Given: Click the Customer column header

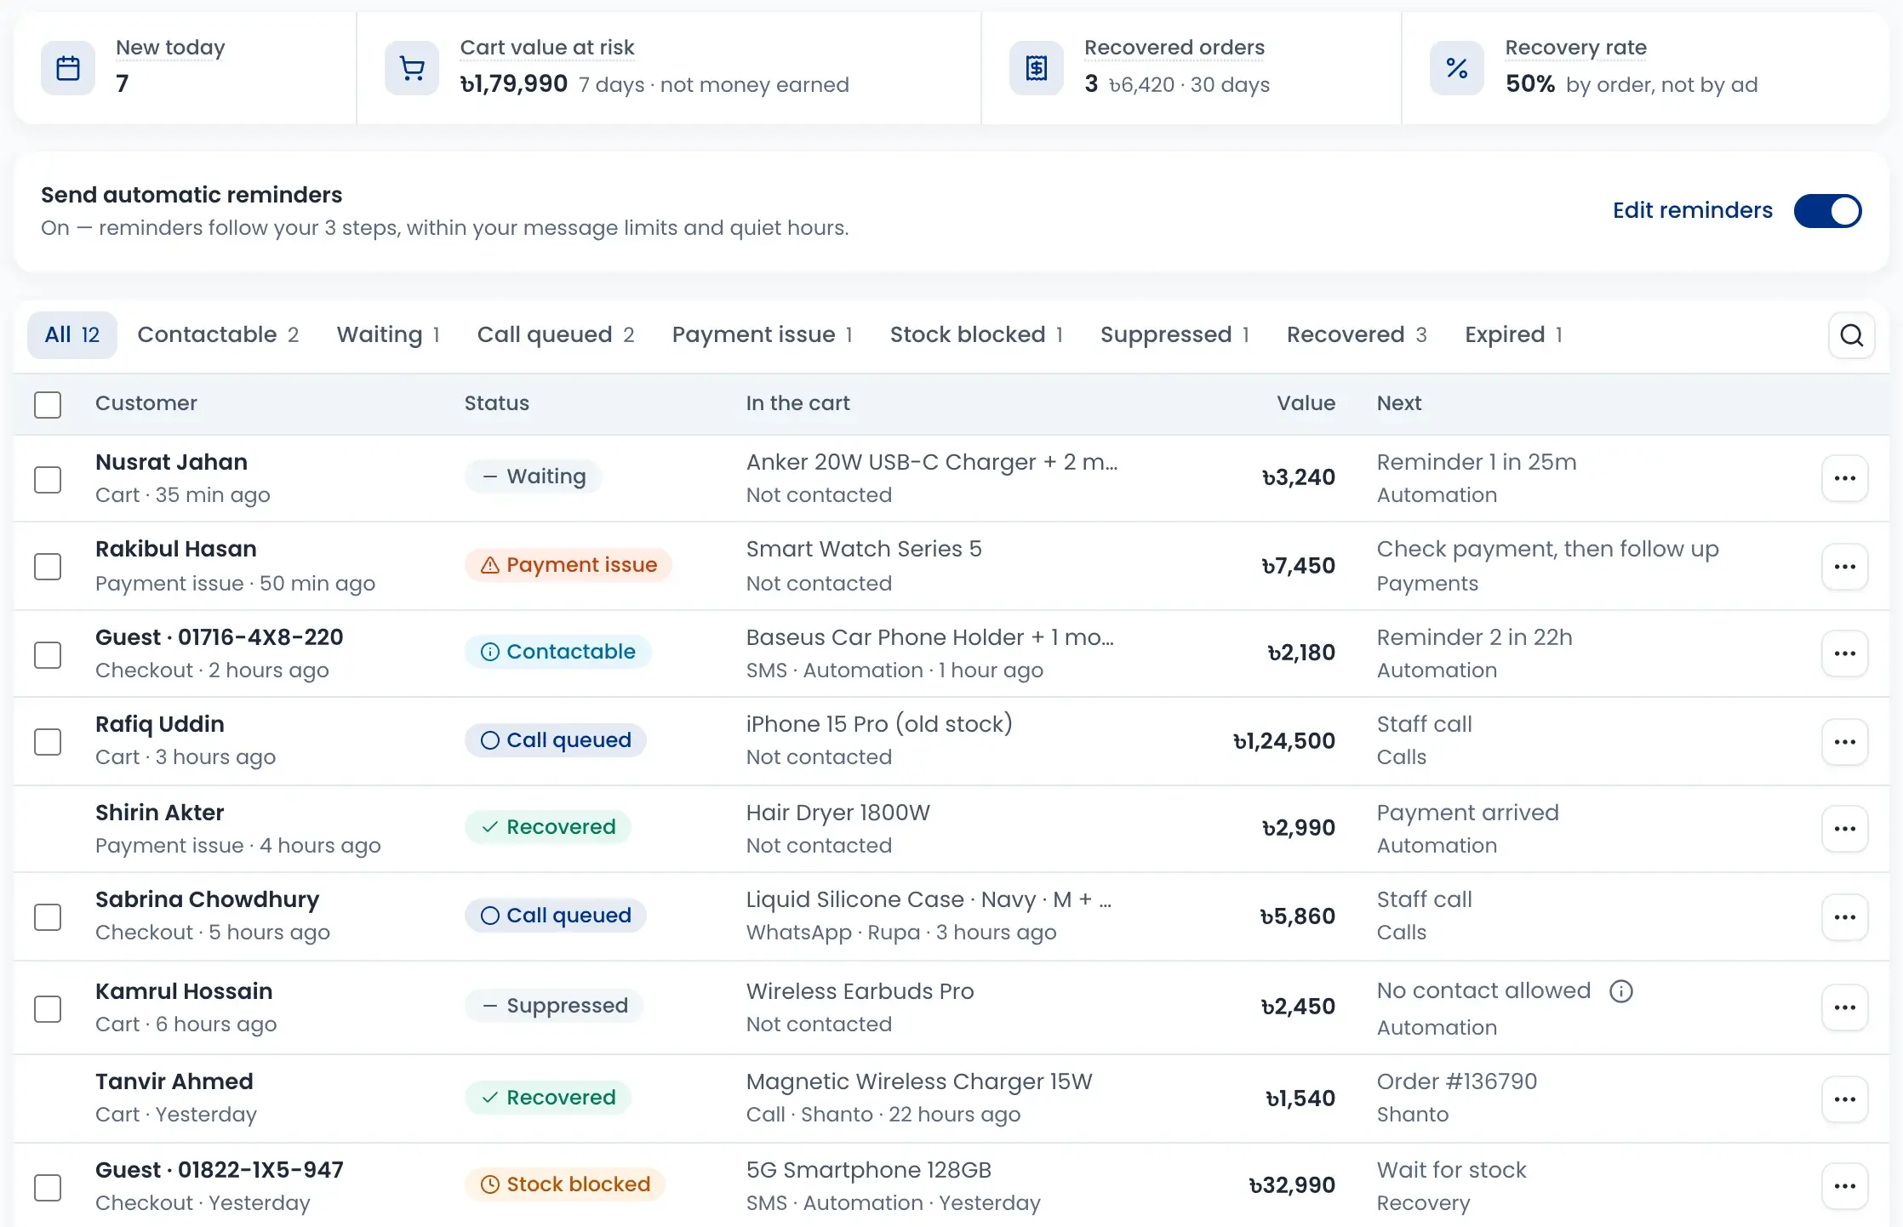Looking at the screenshot, I should point(146,403).
